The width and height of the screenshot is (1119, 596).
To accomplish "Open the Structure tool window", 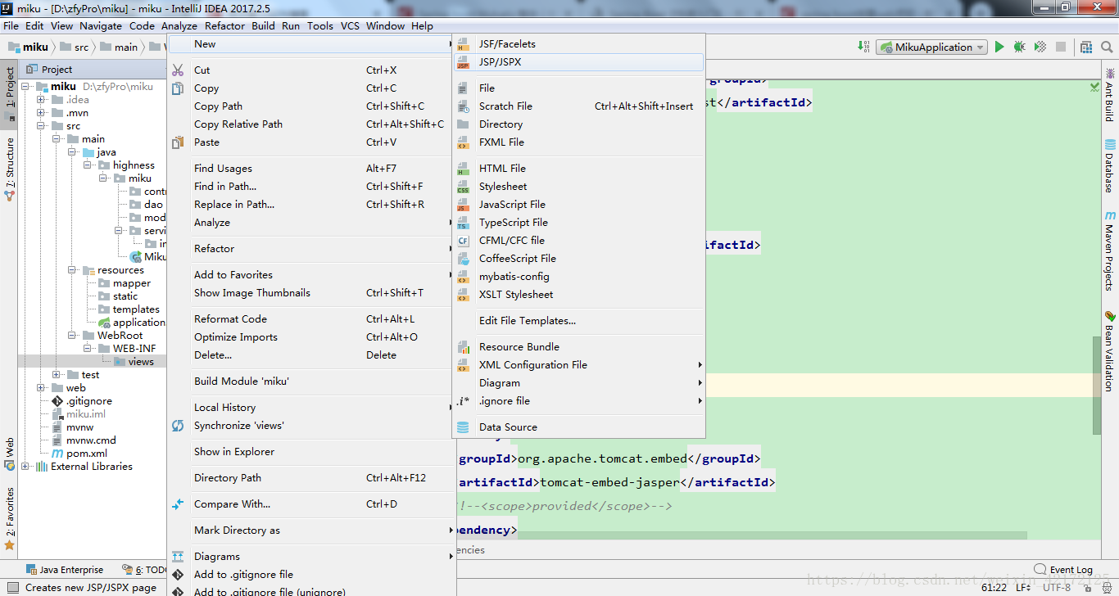I will (x=9, y=169).
